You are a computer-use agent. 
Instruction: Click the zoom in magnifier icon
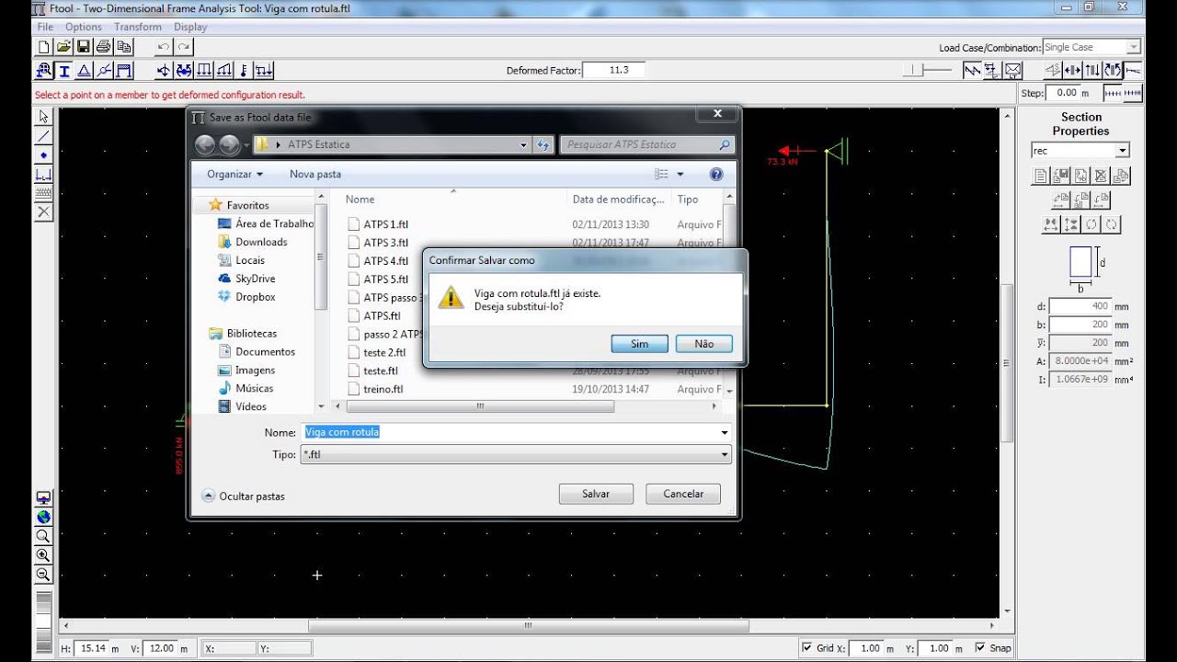tap(43, 555)
